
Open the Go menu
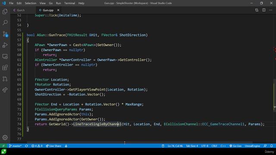coord(51,3)
